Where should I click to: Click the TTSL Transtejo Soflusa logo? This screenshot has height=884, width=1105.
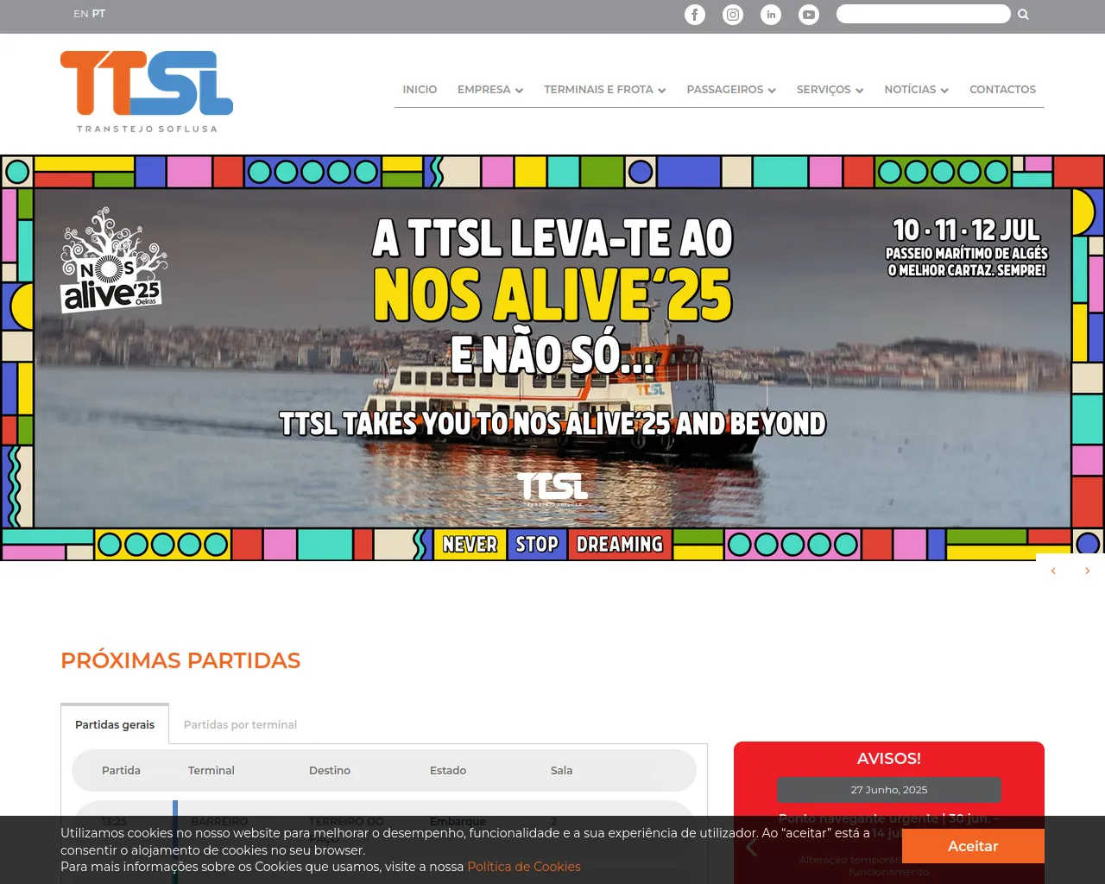click(147, 92)
